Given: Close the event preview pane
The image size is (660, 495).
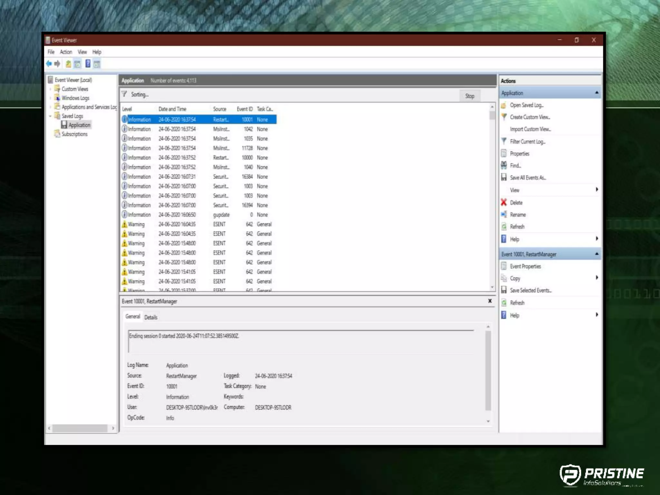Looking at the screenshot, I should pos(490,301).
